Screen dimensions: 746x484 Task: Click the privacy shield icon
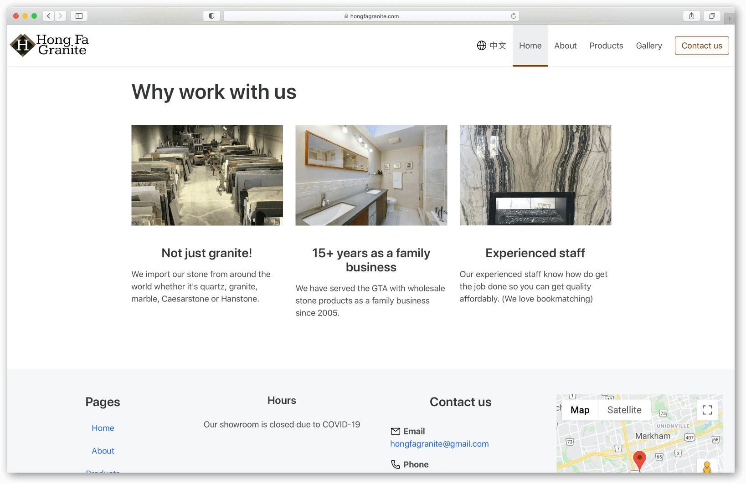pos(211,16)
